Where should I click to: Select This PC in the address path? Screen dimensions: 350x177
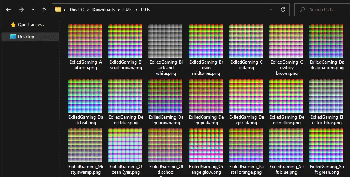(x=76, y=10)
